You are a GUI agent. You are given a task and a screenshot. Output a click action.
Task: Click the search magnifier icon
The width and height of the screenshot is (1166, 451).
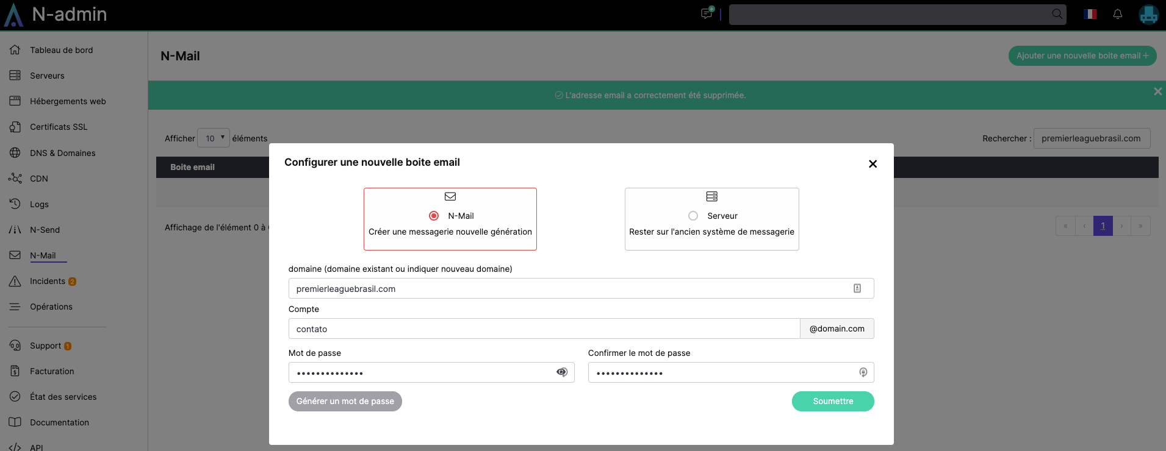click(1057, 14)
